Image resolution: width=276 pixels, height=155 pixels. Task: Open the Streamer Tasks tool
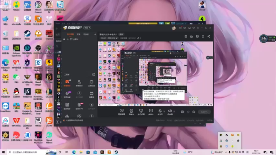point(91,83)
